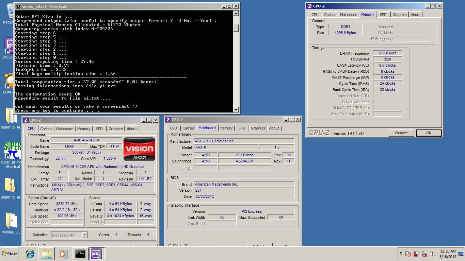Open About tab in Memory window
This screenshot has width=465, height=261.
point(415,15)
